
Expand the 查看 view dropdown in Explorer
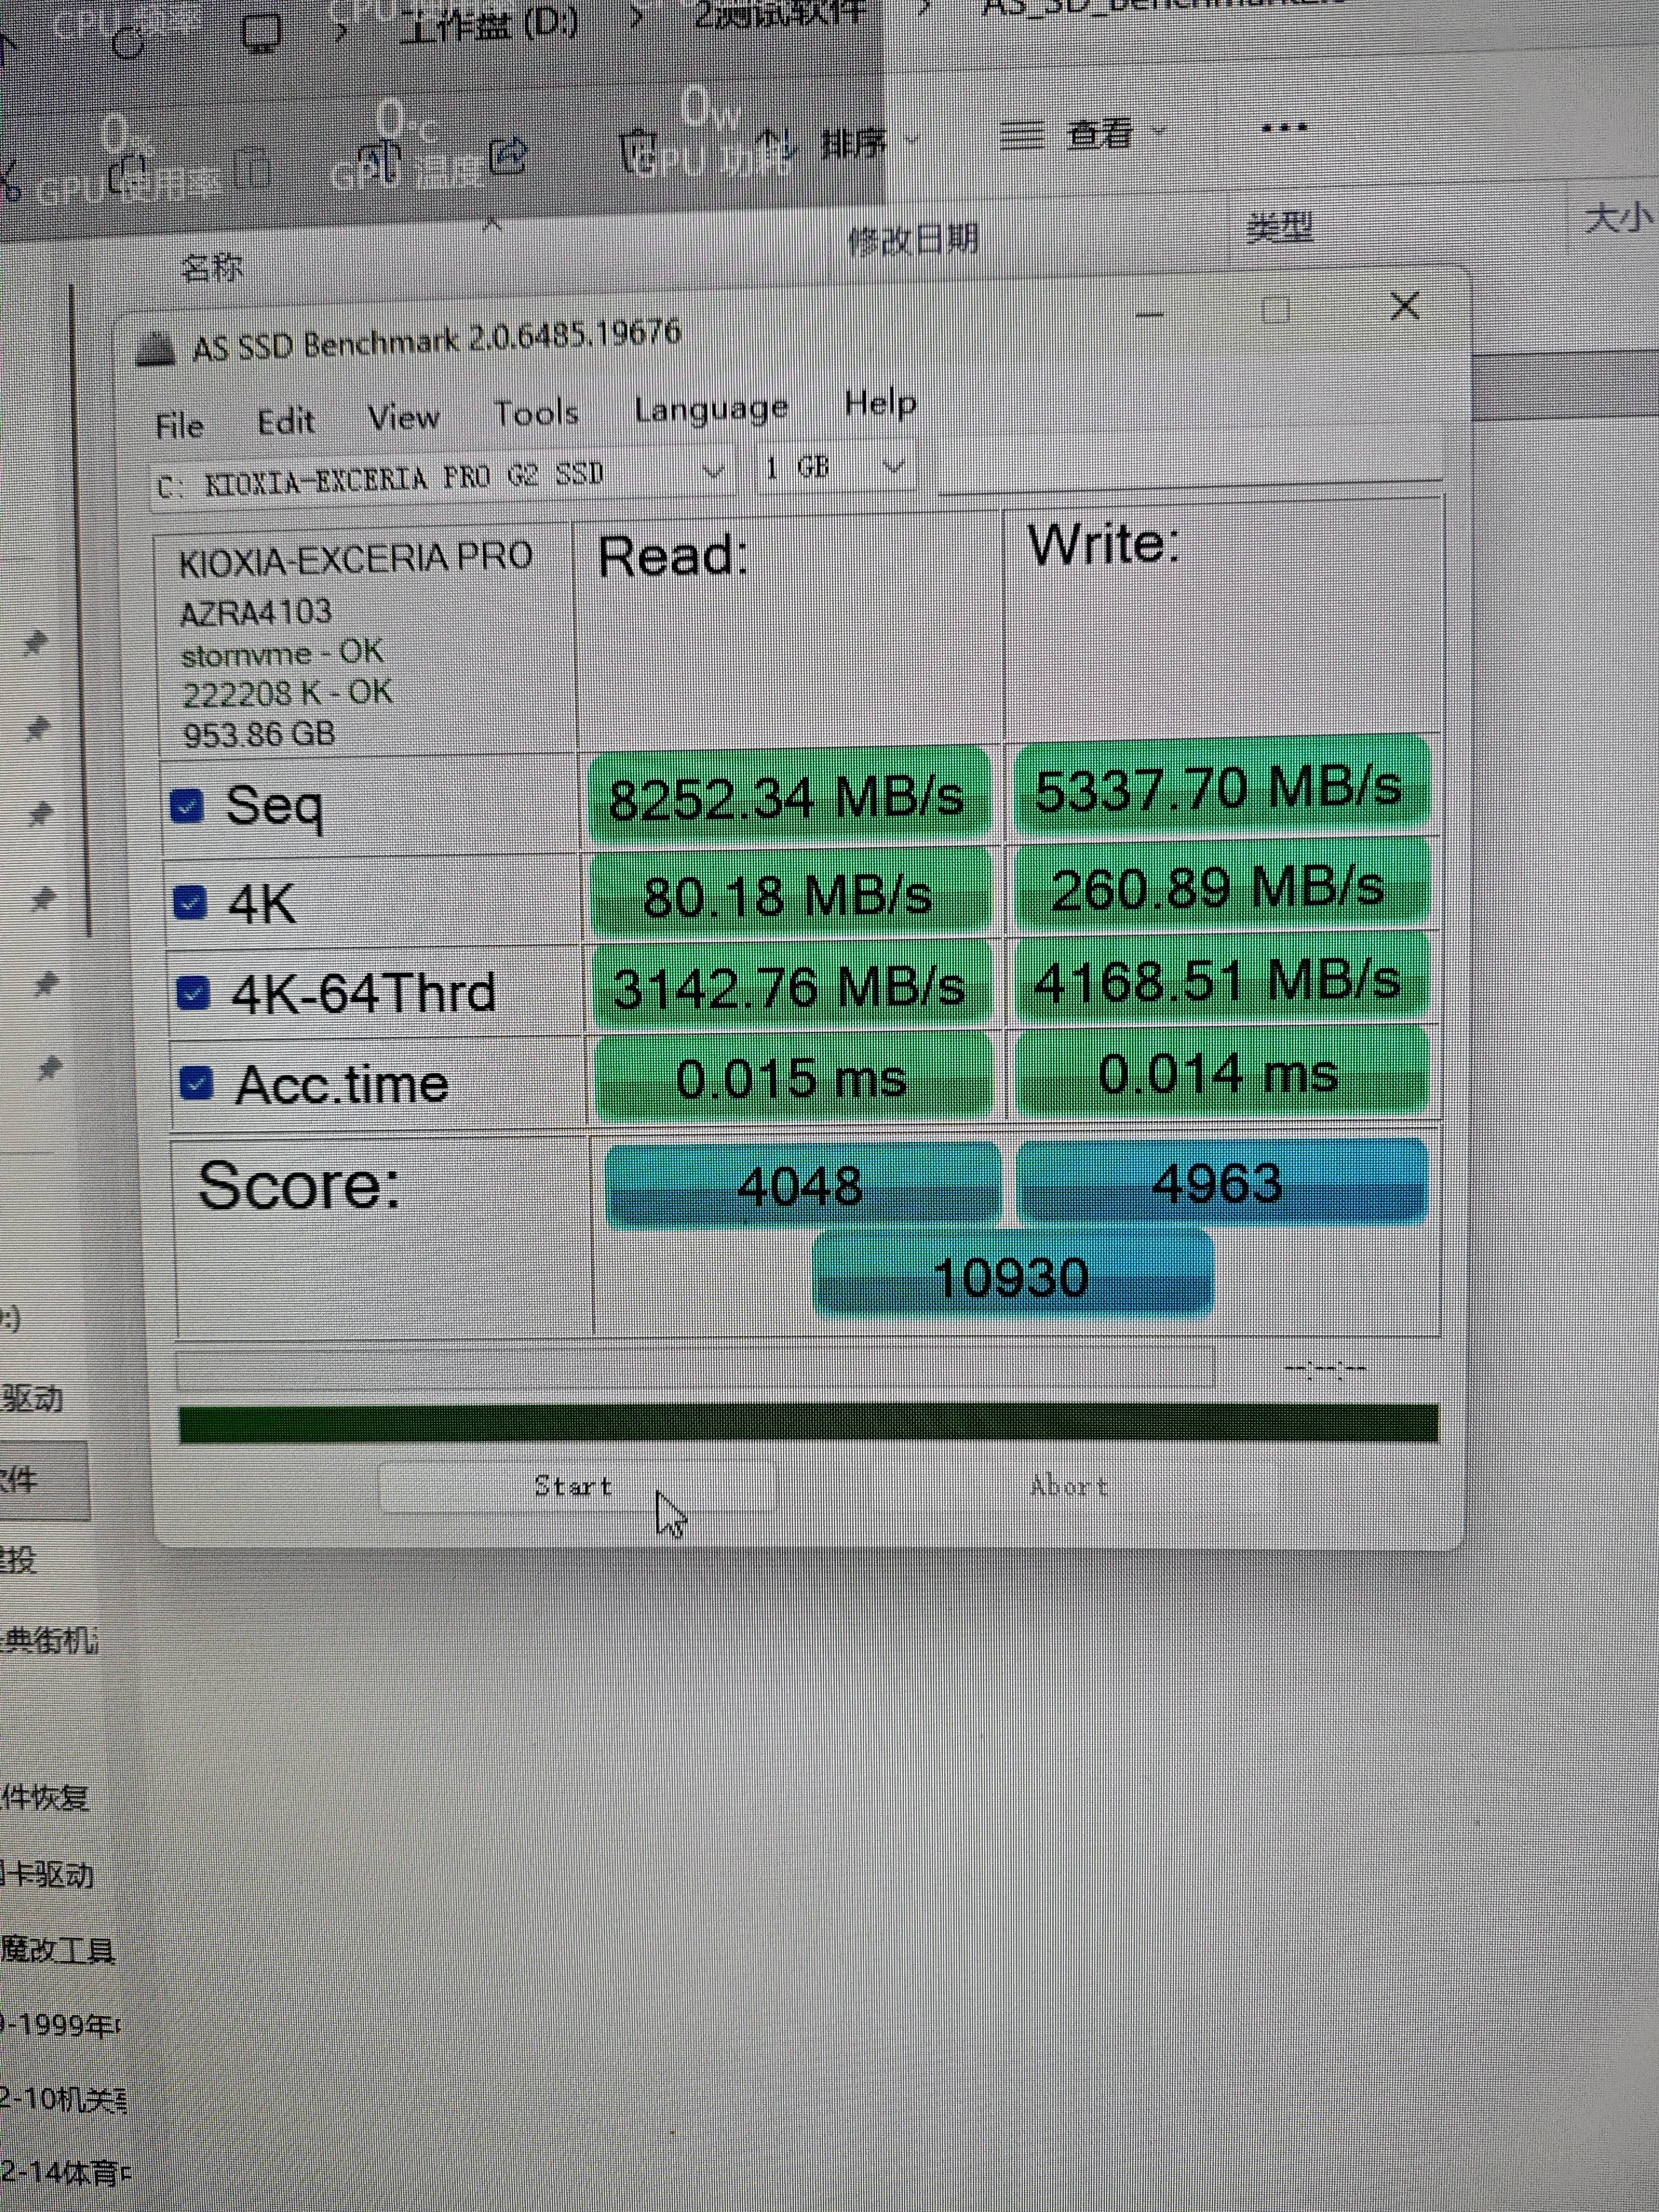[x=1160, y=130]
